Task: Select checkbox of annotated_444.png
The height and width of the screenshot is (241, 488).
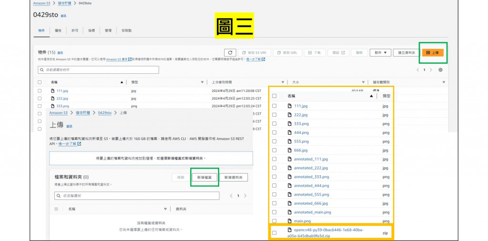Action: (x=274, y=186)
